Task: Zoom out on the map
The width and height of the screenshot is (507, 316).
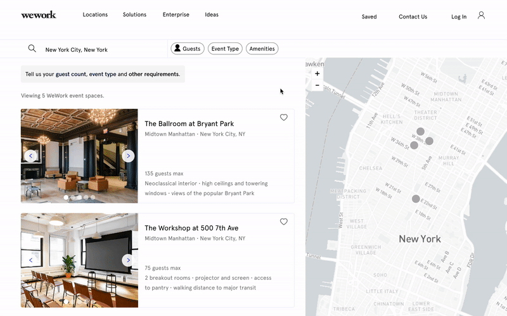Action: 318,85
